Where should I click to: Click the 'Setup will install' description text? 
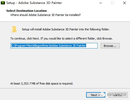66,29
